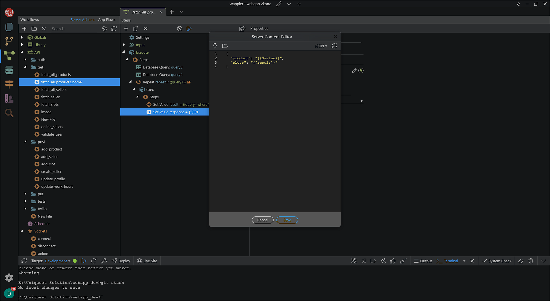Click the Save button in editor dialog
550x301 pixels.
tap(287, 220)
